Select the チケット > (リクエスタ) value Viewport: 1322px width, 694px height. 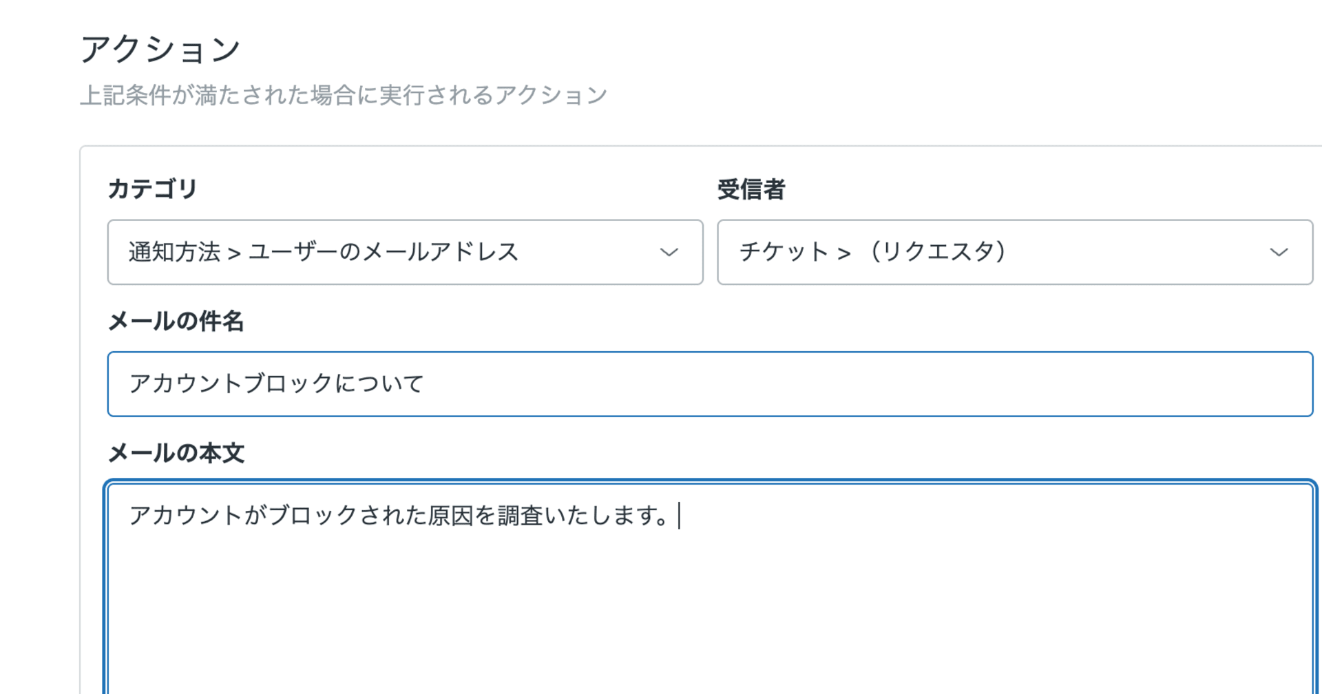coord(873,252)
